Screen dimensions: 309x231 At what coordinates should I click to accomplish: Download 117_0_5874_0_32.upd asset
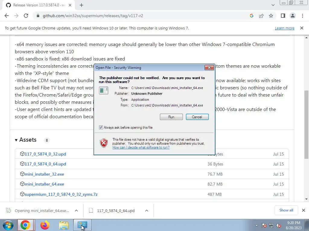45,154
